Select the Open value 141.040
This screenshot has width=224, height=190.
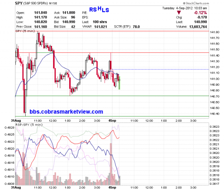(41, 13)
